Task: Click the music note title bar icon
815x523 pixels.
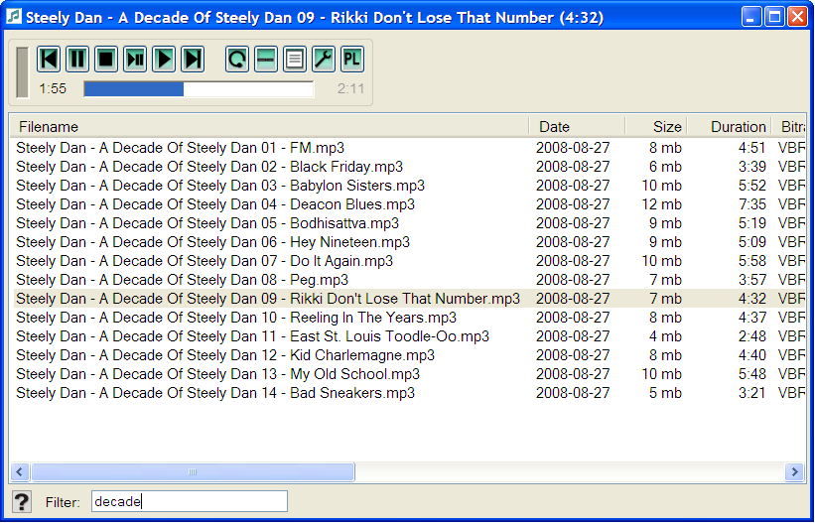Action: point(14,17)
